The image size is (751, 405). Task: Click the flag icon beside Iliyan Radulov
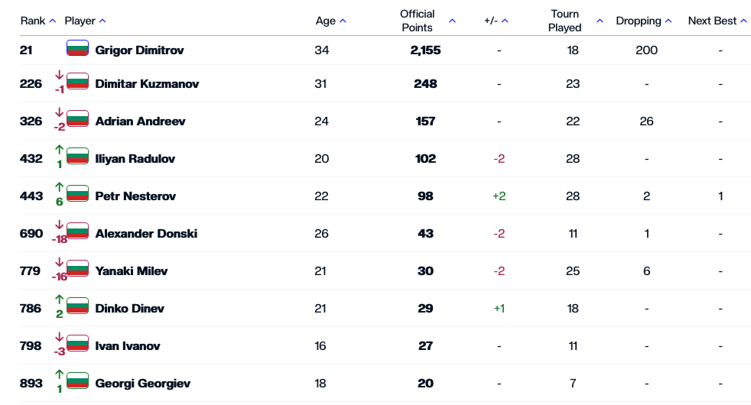(x=77, y=156)
